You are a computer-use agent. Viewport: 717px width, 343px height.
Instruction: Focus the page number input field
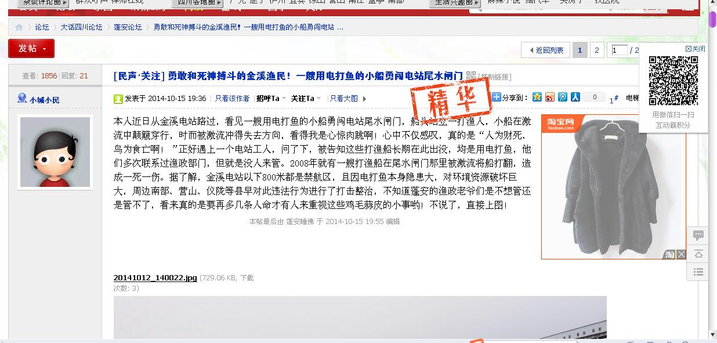[x=620, y=50]
